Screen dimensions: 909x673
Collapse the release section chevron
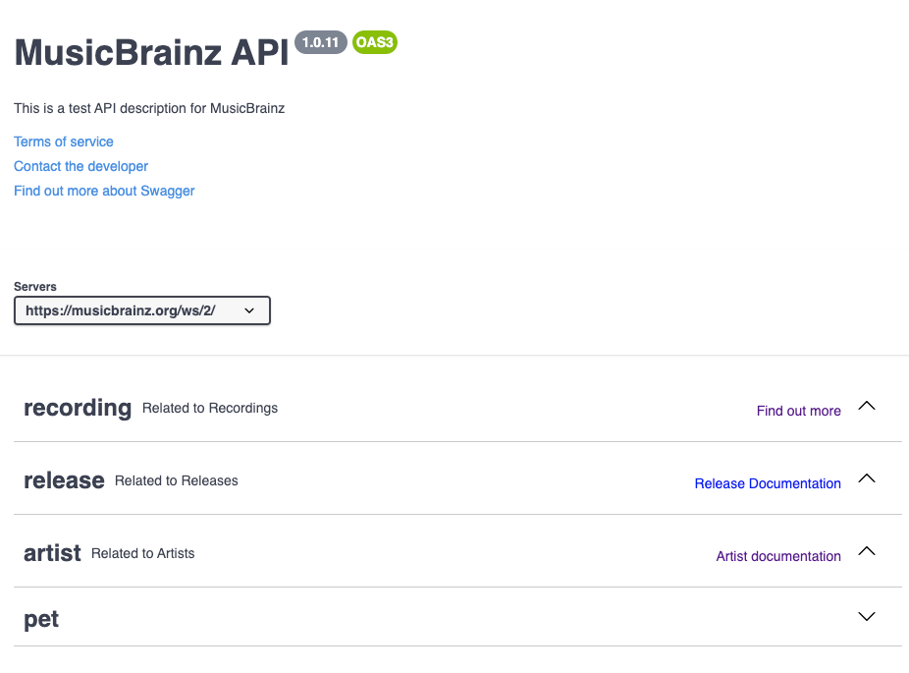click(x=866, y=478)
